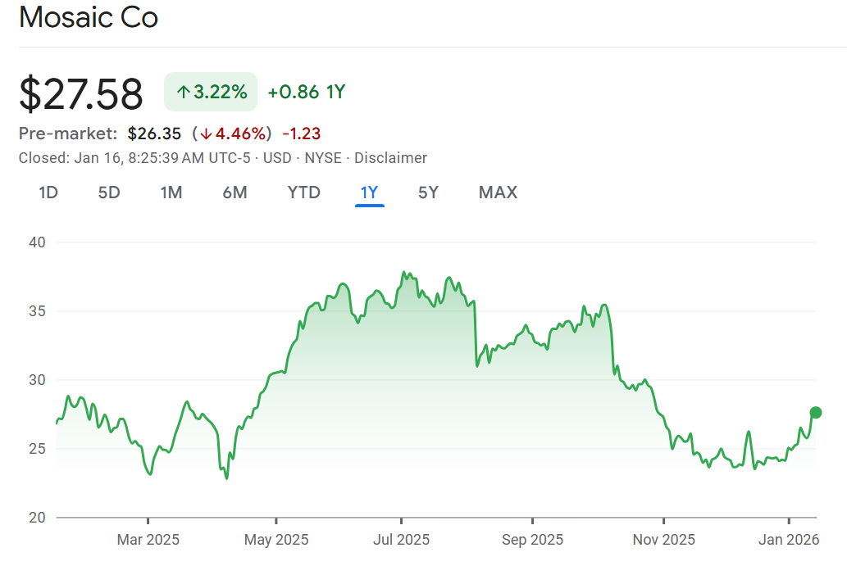
Task: Click the green upward arrow icon
Action: (182, 92)
